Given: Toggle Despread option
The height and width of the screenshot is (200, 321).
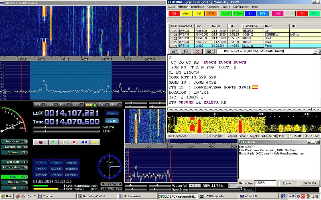Looking at the screenshot, I should click(71, 169).
